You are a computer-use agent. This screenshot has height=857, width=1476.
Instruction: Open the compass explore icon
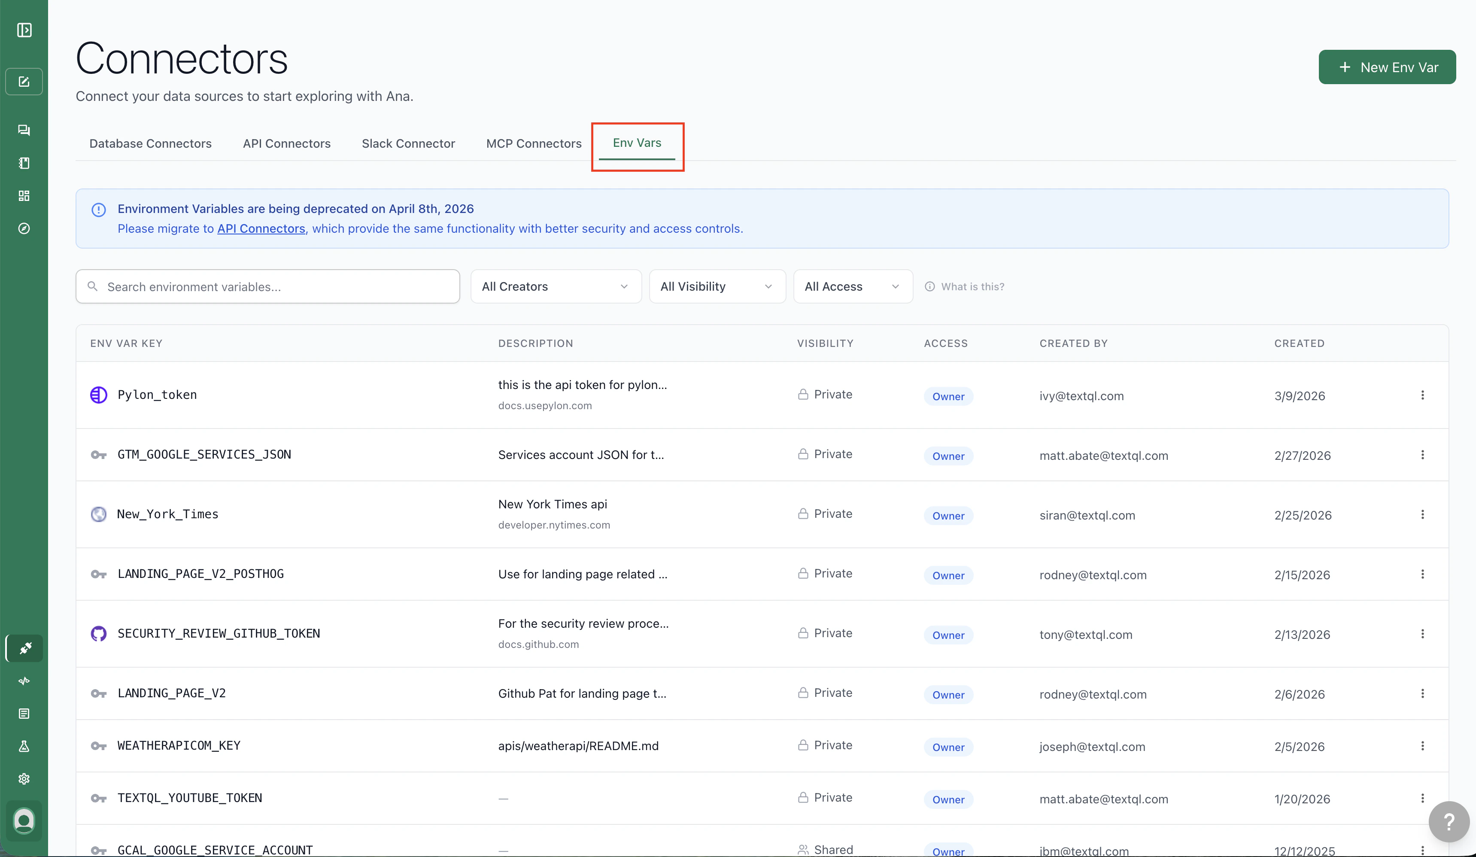pyautogui.click(x=24, y=228)
